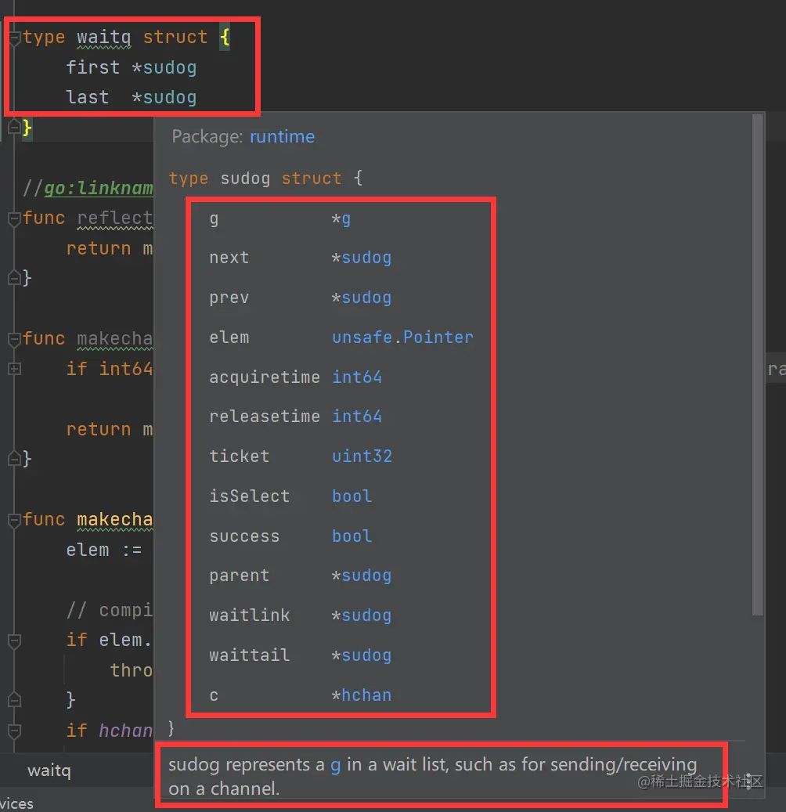
Task: Click the 'waitq' type name in the editor
Action: pos(103,38)
